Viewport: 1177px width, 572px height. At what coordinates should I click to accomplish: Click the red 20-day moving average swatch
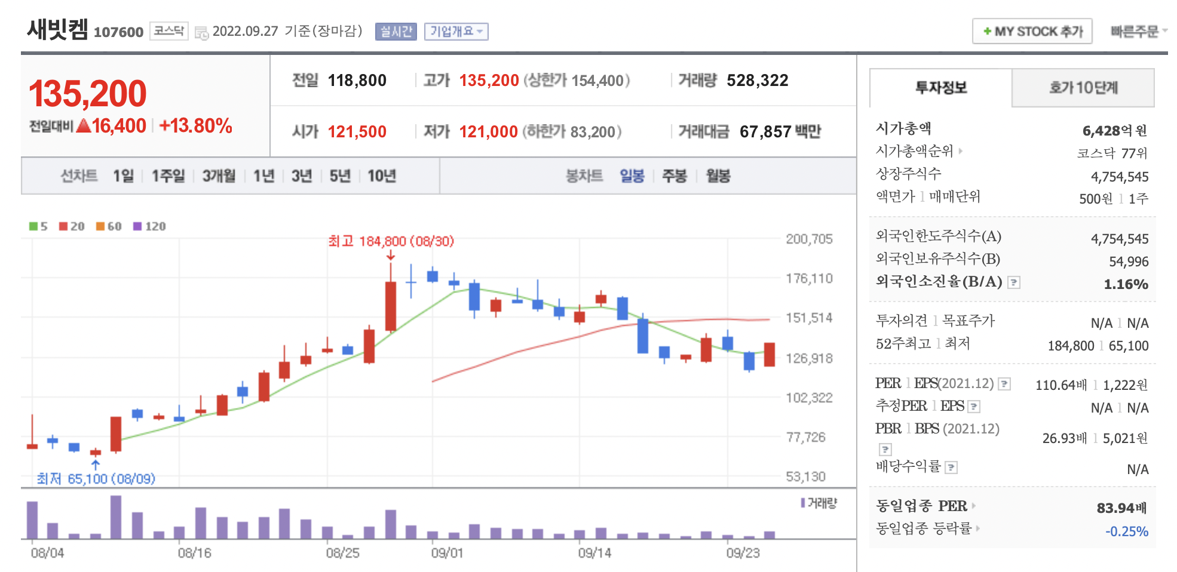coord(63,226)
